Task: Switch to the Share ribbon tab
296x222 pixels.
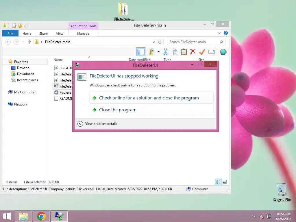Action: pyautogui.click(x=43, y=34)
